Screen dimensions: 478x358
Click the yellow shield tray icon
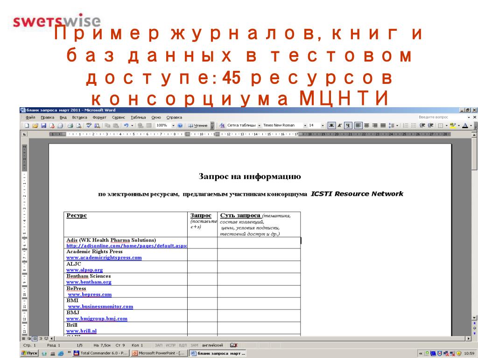coord(459,353)
